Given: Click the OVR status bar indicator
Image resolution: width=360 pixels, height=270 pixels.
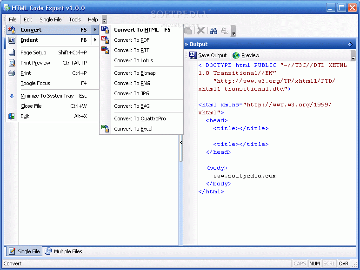Looking at the screenshot, I should (343, 263).
